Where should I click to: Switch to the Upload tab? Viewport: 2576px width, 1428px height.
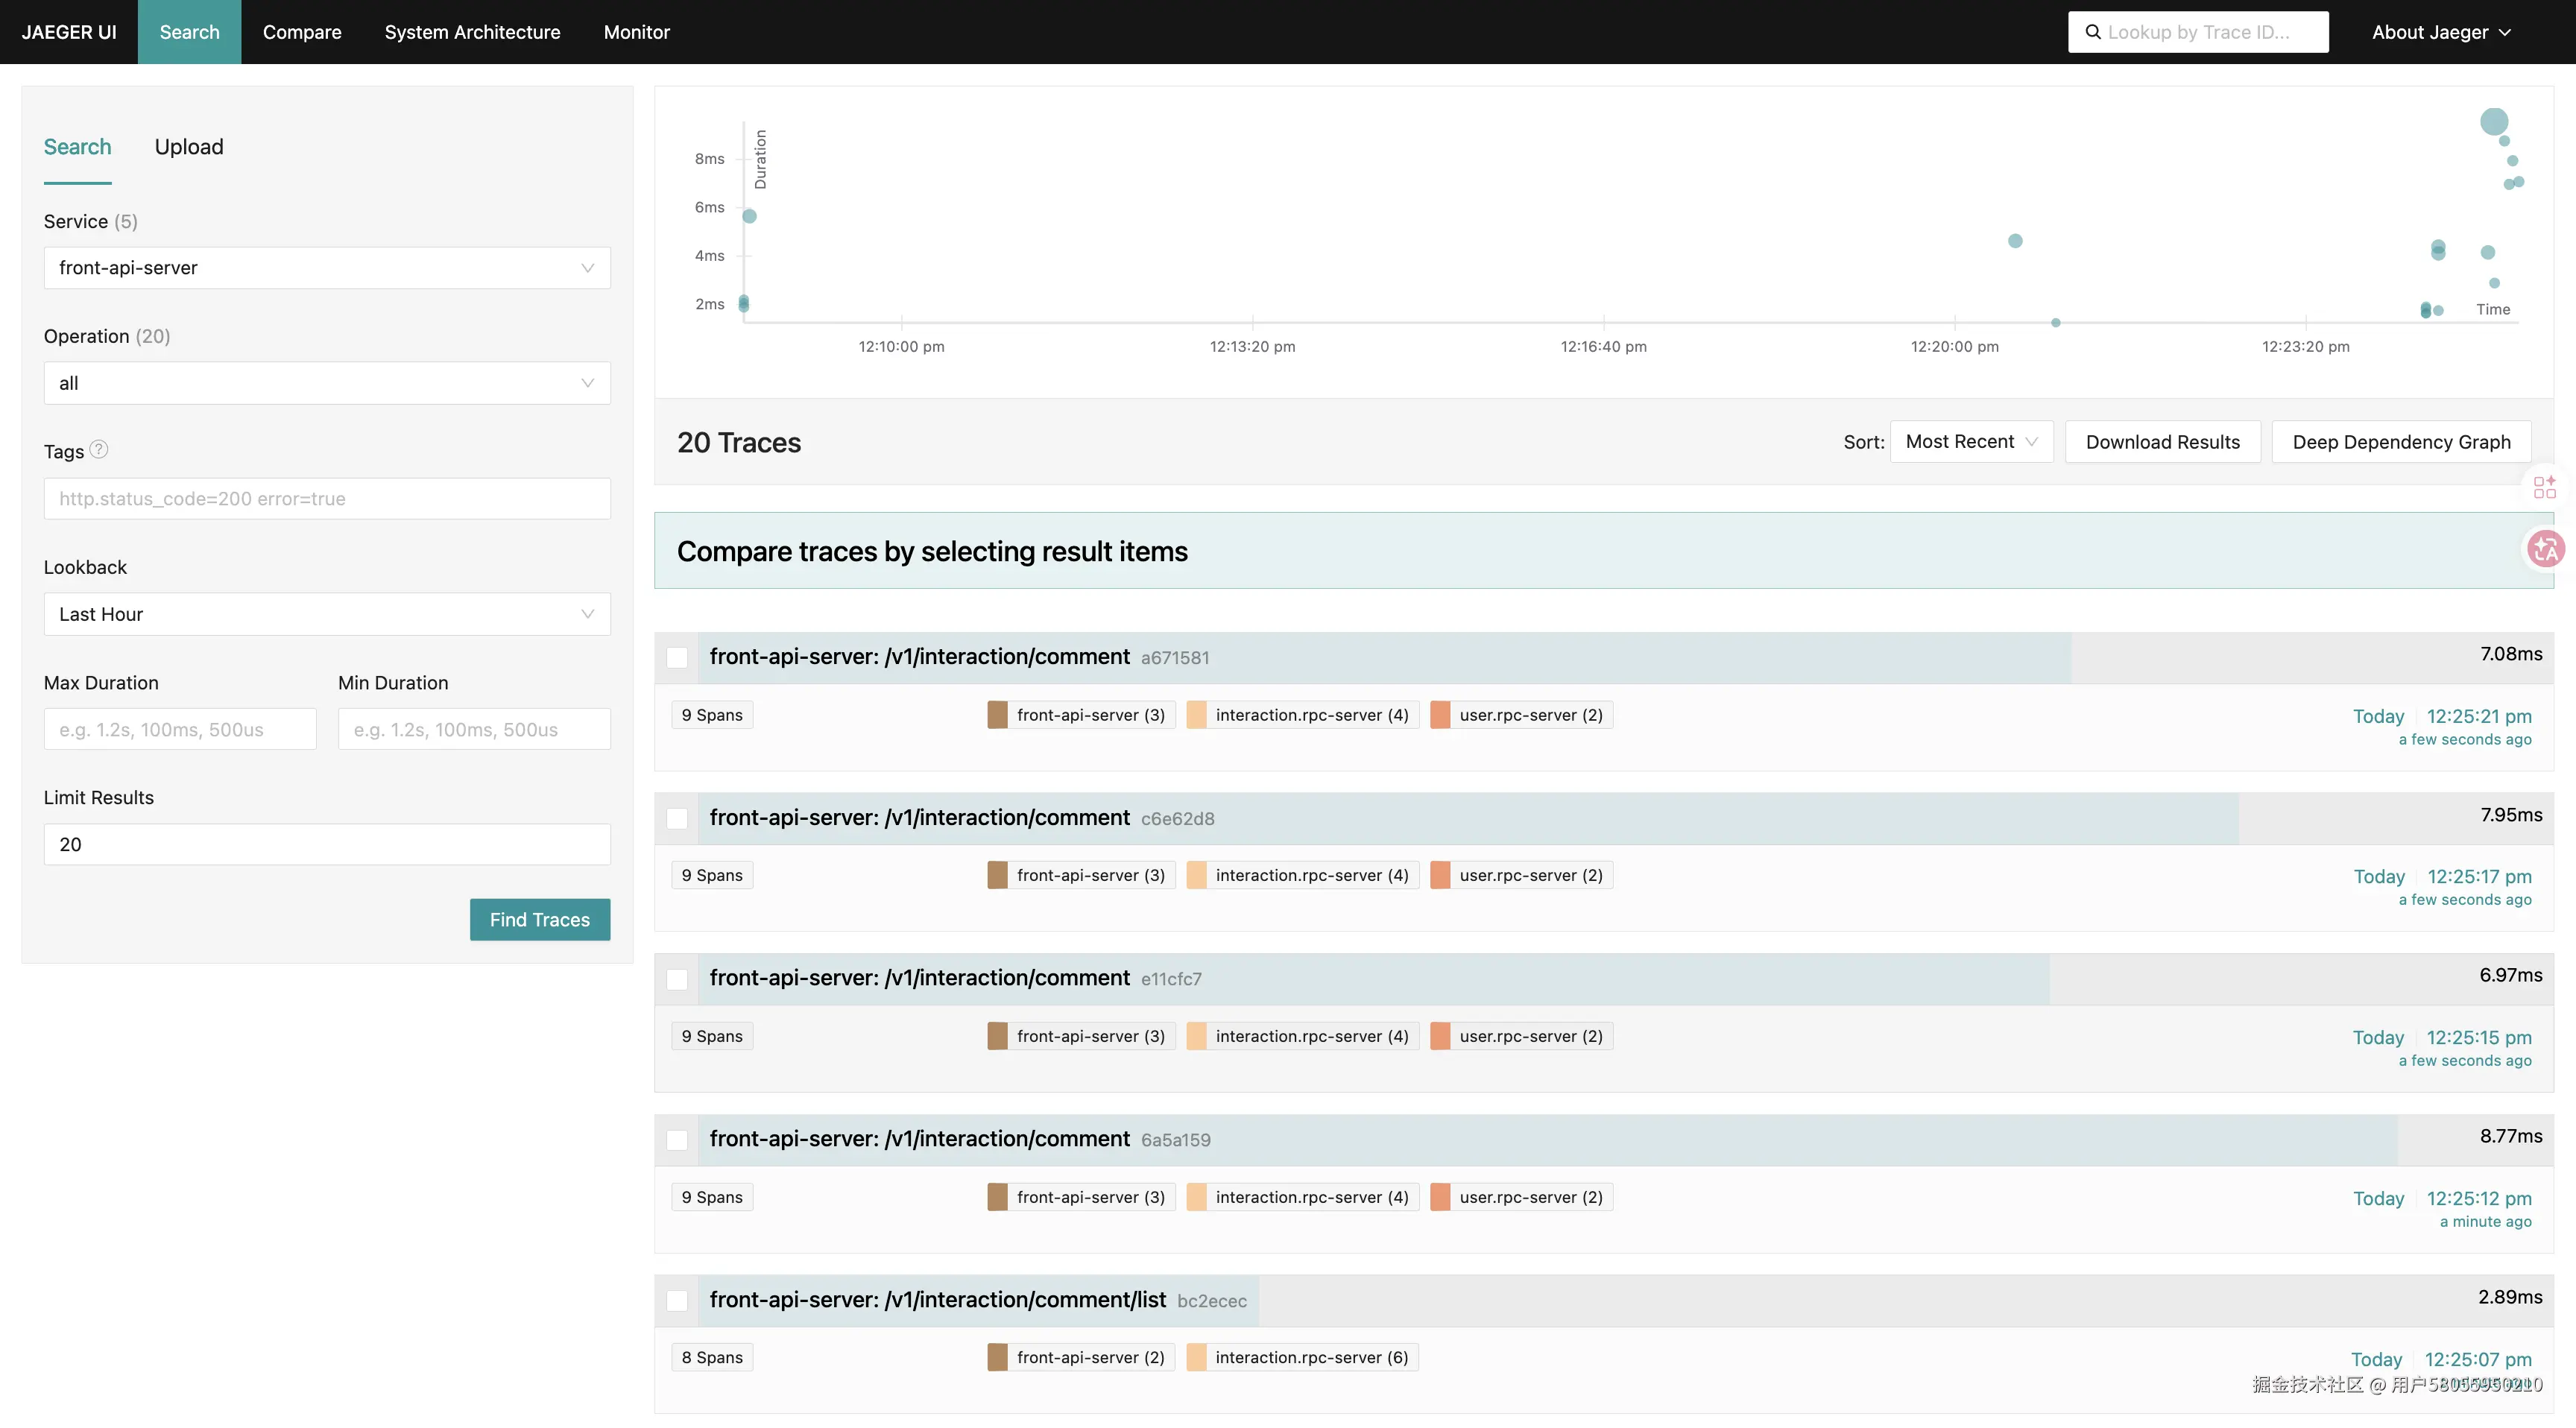[x=189, y=147]
